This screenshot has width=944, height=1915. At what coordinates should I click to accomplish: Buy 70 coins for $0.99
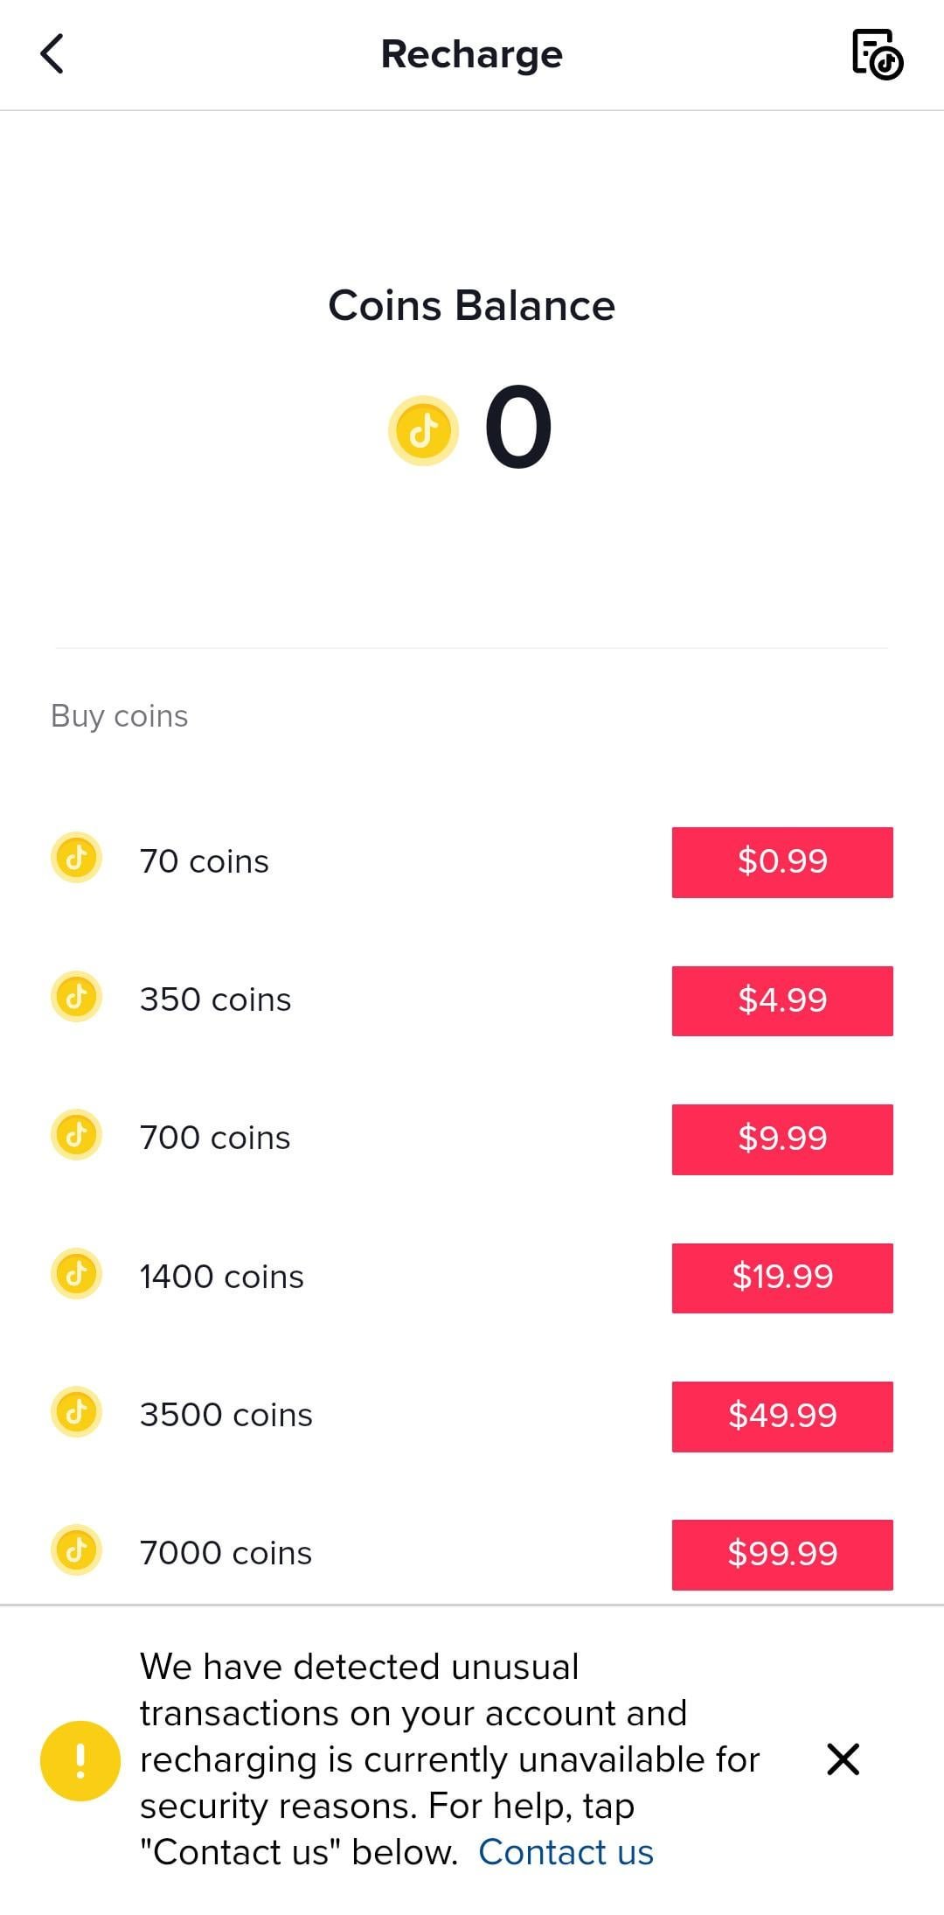click(x=782, y=862)
